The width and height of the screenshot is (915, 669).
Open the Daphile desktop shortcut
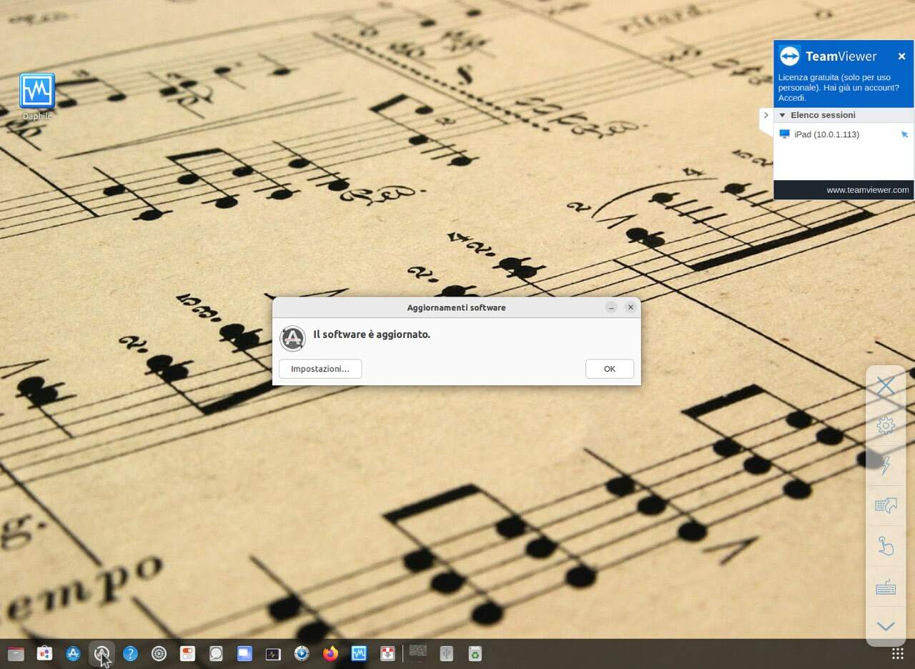[37, 96]
